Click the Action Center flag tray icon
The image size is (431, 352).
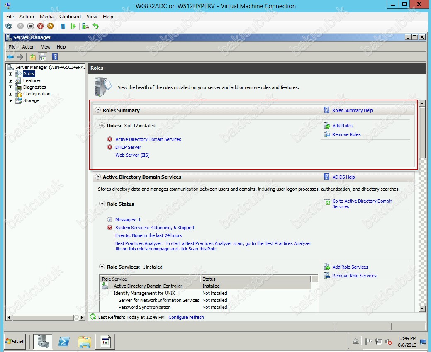[369, 342]
